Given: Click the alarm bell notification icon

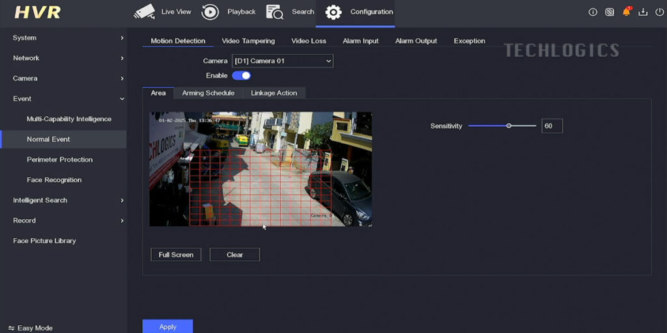Looking at the screenshot, I should click(x=627, y=12).
